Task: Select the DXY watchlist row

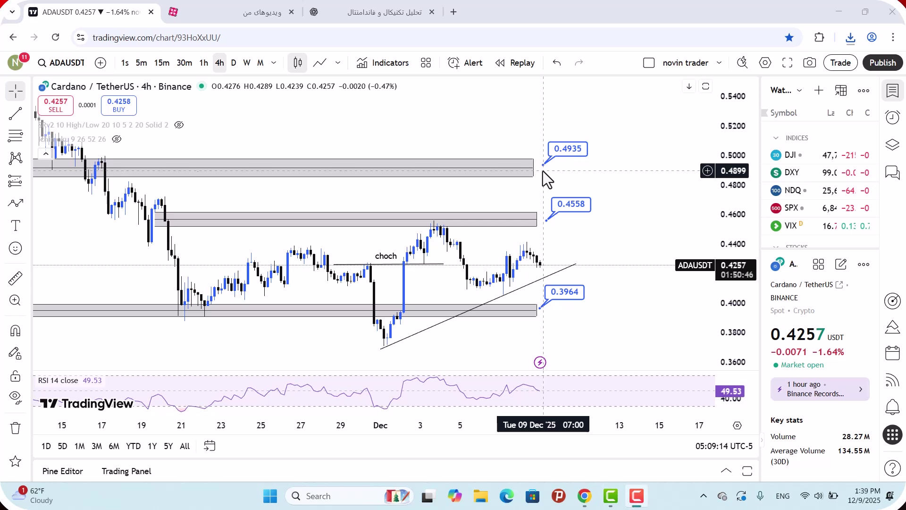Action: 821,173
